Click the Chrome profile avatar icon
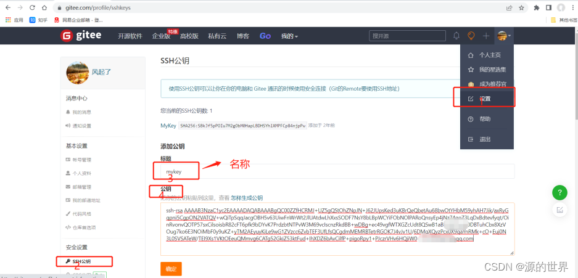 [561, 8]
